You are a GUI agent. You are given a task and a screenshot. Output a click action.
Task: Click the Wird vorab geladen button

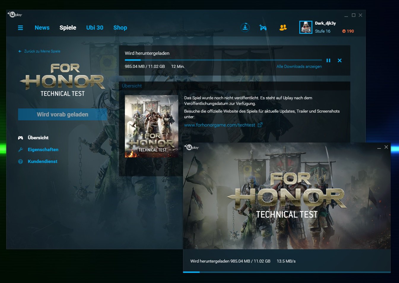(63, 114)
